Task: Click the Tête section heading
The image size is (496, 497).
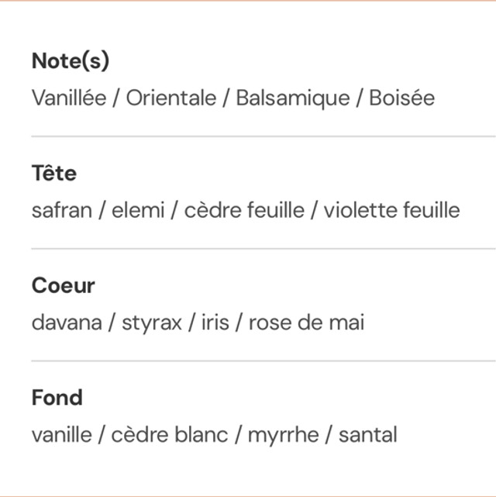Action: pyautogui.click(x=54, y=173)
